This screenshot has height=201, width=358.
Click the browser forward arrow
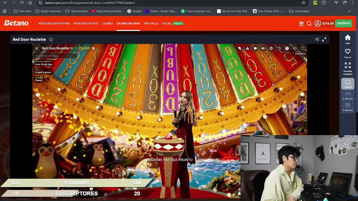13,3
